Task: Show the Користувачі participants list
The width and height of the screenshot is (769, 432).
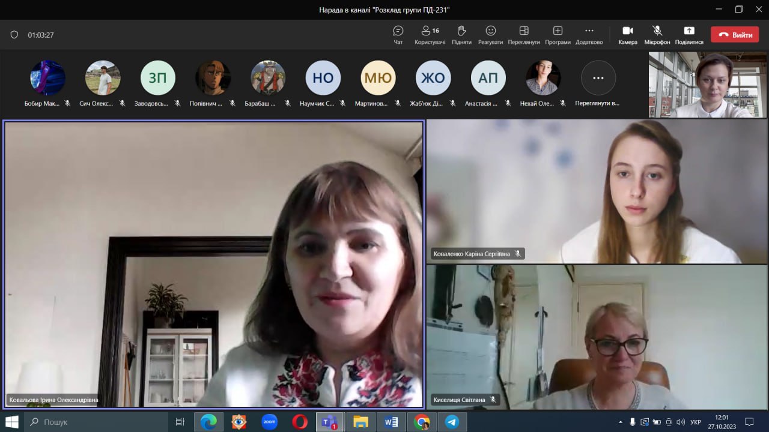Action: (430, 35)
